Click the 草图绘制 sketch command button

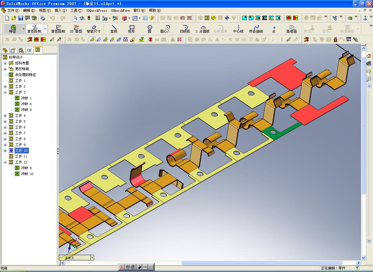click(58, 29)
